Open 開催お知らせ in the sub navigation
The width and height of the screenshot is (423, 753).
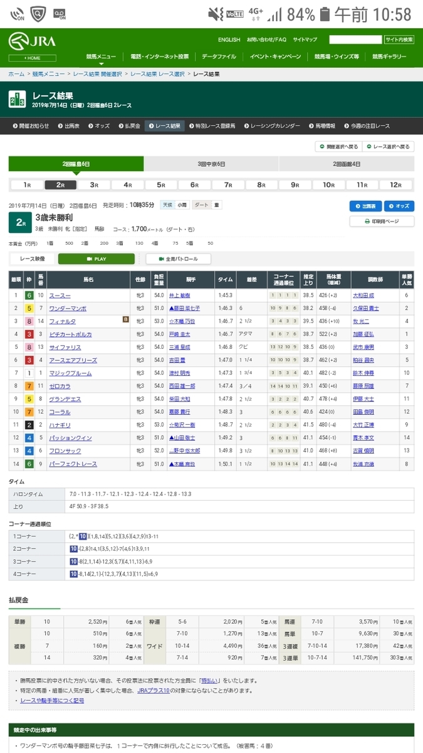click(x=31, y=125)
